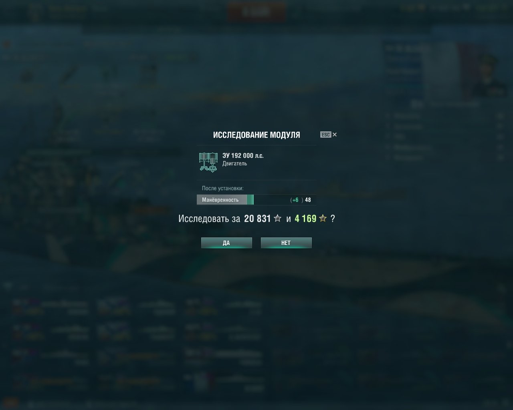The width and height of the screenshot is (513, 410).
Task: Click the ИССЛЕДОВАНИЕ МОДУЛЯ dialog title
Action: pyautogui.click(x=256, y=135)
